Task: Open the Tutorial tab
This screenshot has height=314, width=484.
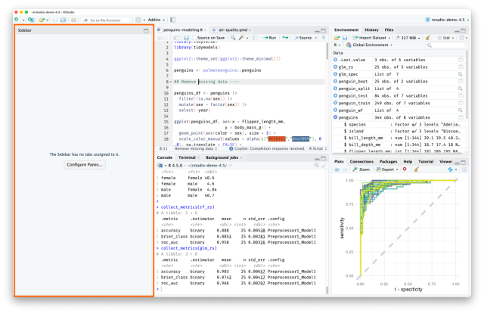Action: (426, 161)
